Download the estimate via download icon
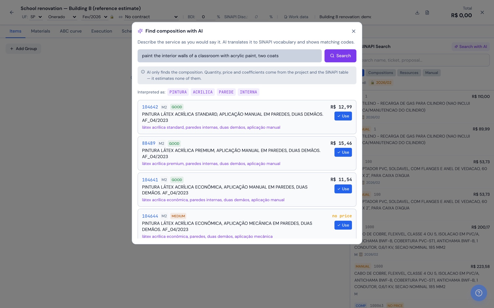Image resolution: width=494 pixels, height=308 pixels. (417, 13)
